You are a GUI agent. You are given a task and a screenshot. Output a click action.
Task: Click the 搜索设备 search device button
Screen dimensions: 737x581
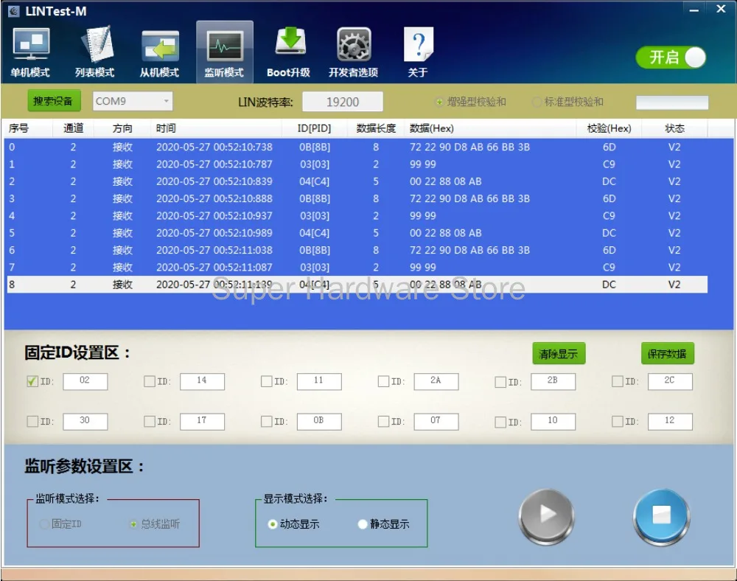tap(55, 101)
